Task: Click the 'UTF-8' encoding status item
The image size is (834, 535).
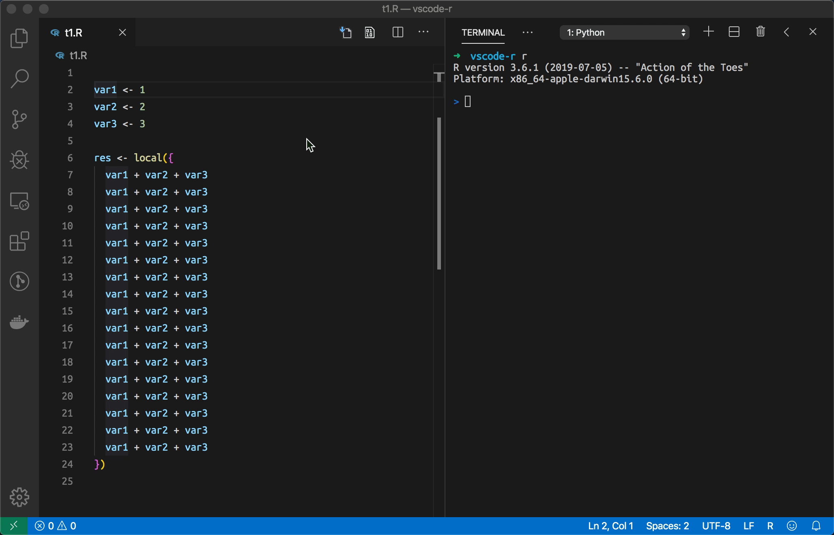Action: point(716,526)
